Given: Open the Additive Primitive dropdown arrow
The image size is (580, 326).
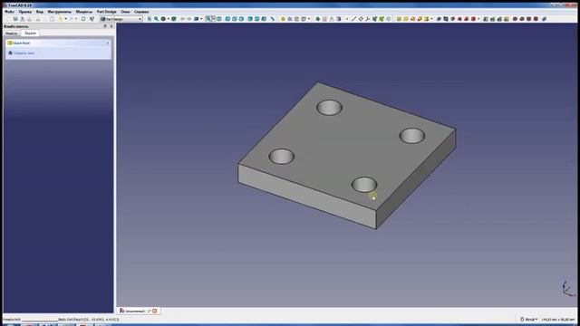Looking at the screenshot, I should [431, 18].
